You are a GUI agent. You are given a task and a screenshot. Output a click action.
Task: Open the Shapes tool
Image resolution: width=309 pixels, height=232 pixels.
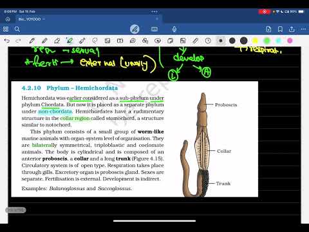pos(145,41)
